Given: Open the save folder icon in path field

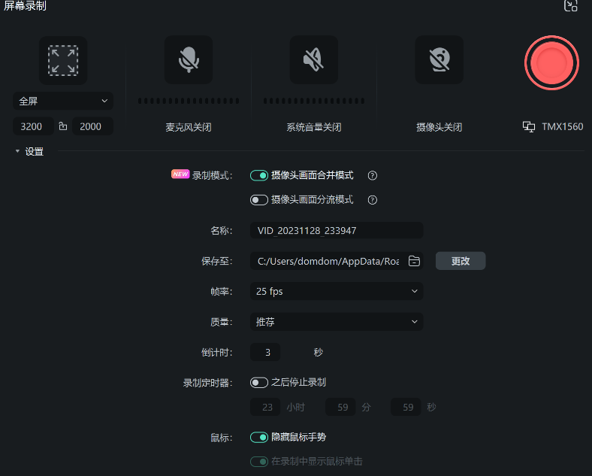Looking at the screenshot, I should click(414, 261).
